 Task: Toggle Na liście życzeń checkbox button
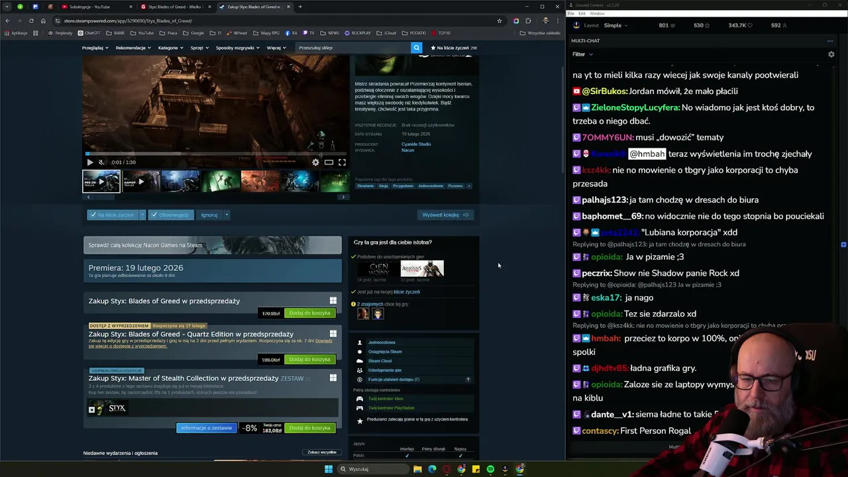click(x=112, y=215)
